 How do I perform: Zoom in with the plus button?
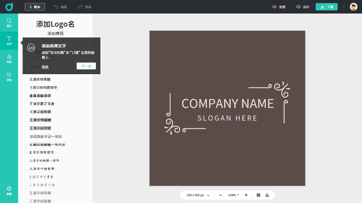coord(246,195)
